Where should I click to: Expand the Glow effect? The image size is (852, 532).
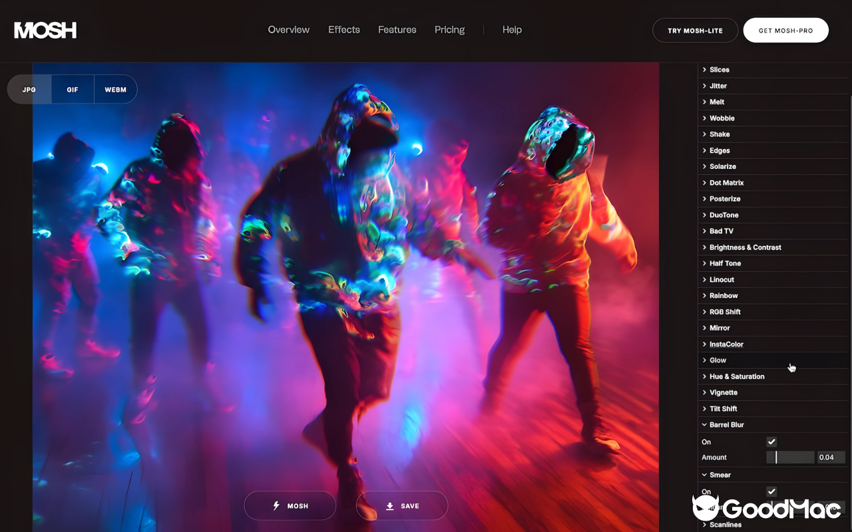(718, 360)
